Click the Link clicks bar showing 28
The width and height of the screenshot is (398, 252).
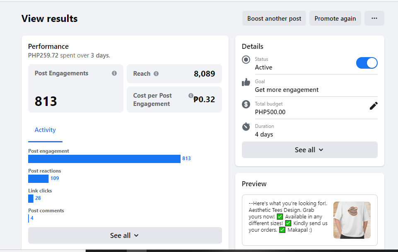31,199
